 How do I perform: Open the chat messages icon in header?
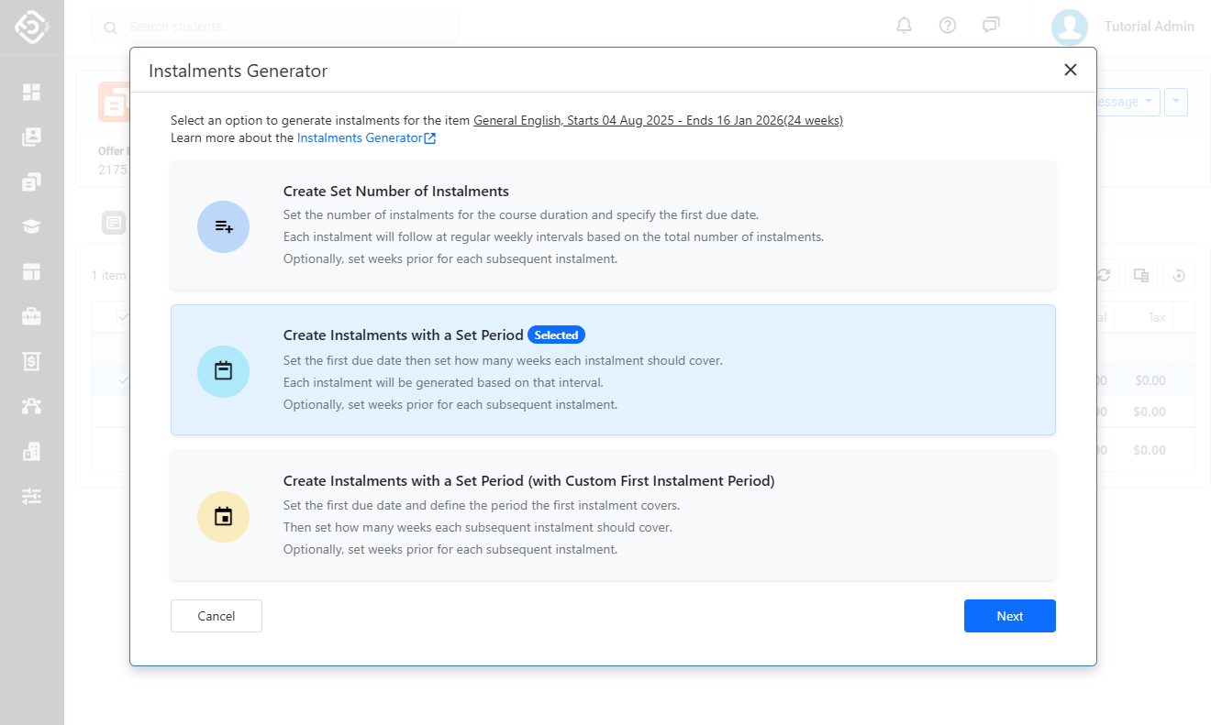pyautogui.click(x=991, y=26)
